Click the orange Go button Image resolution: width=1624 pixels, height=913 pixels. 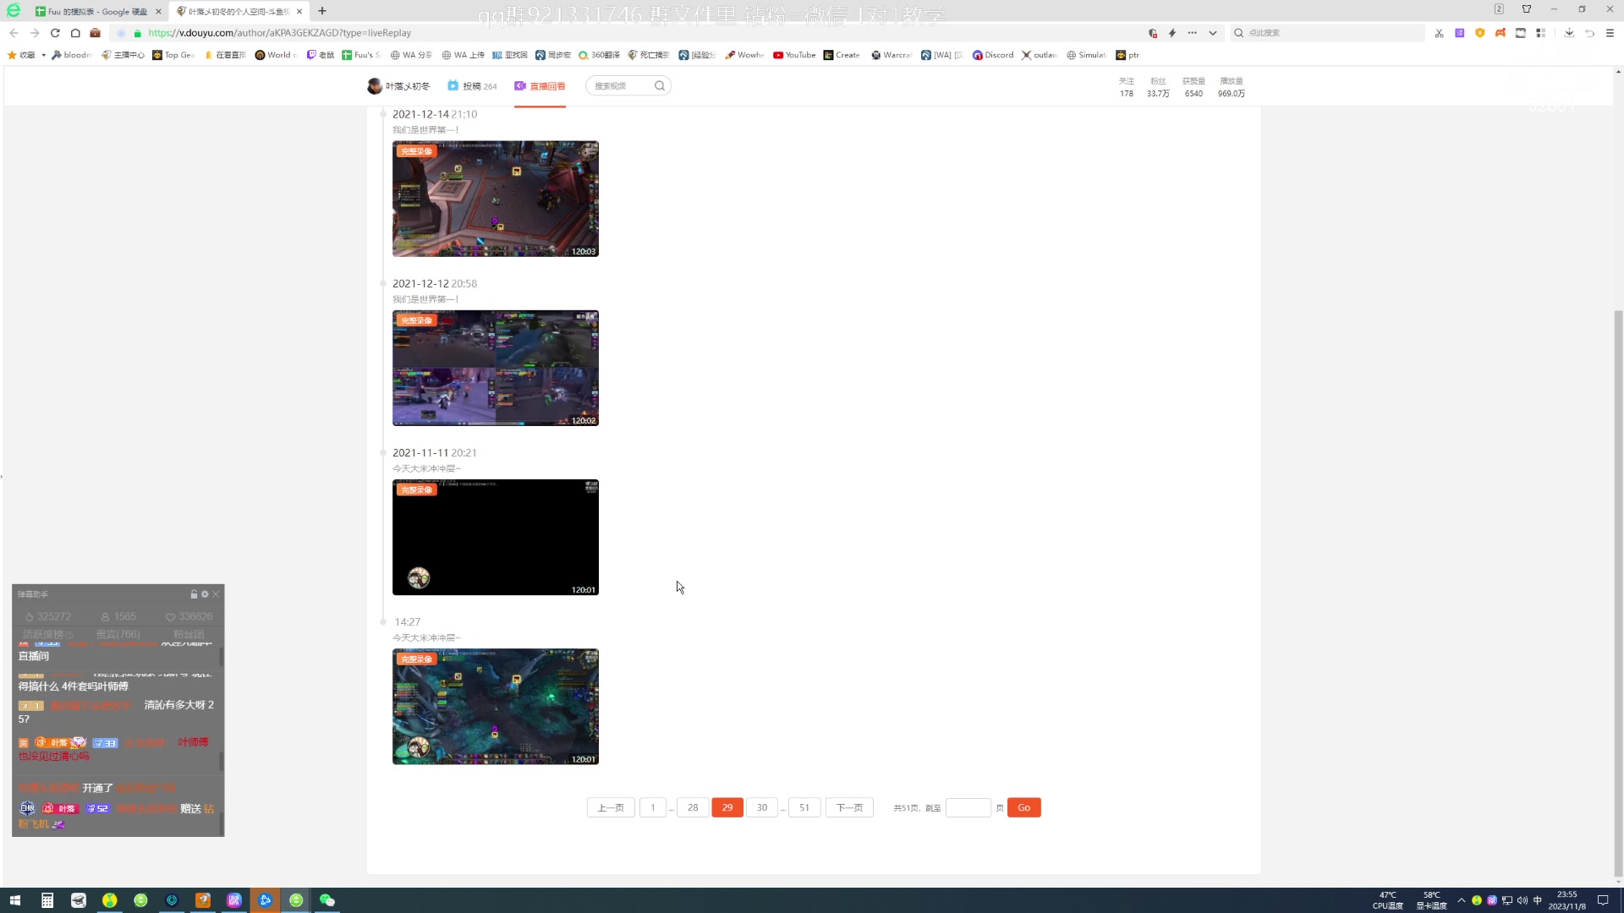(x=1024, y=807)
